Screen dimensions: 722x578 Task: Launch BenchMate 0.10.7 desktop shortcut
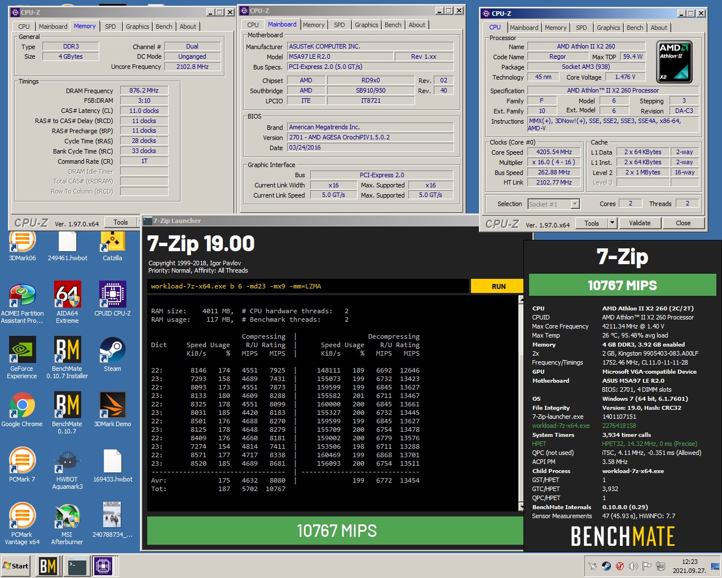pos(67,413)
